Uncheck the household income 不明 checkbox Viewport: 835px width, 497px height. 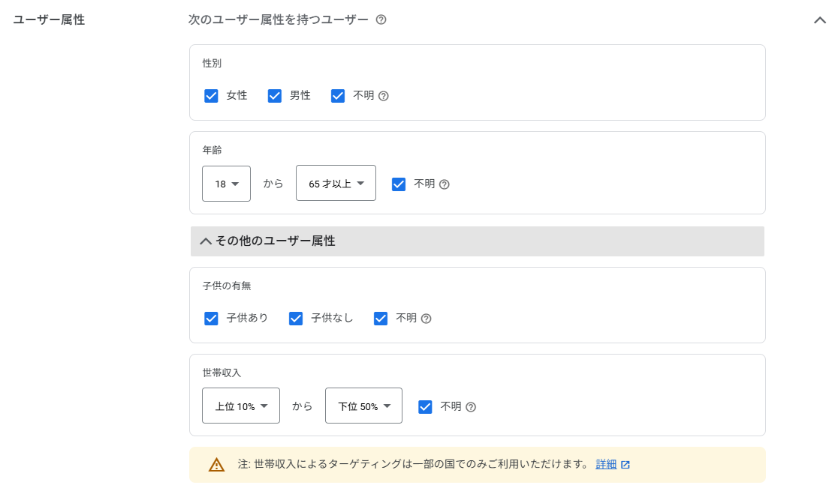coord(425,407)
